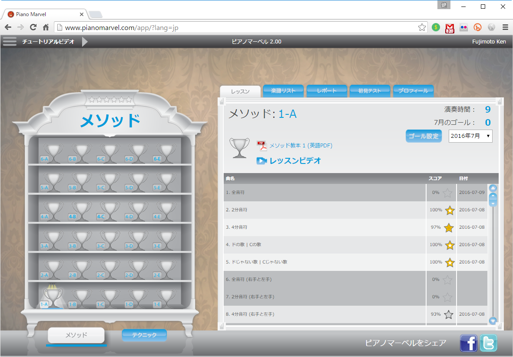Open the hamburger menu in Piano Marvel header
Viewport: 513px width, 357px height.
coord(10,42)
